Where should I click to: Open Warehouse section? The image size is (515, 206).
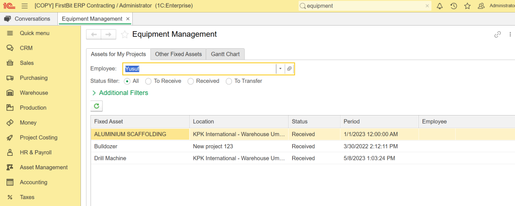pos(34,93)
